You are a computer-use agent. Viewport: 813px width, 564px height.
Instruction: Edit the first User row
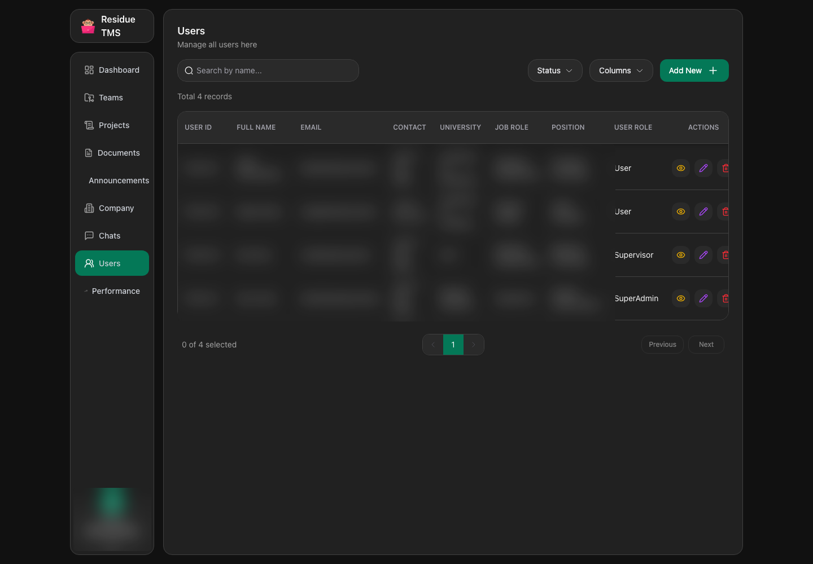(x=703, y=168)
